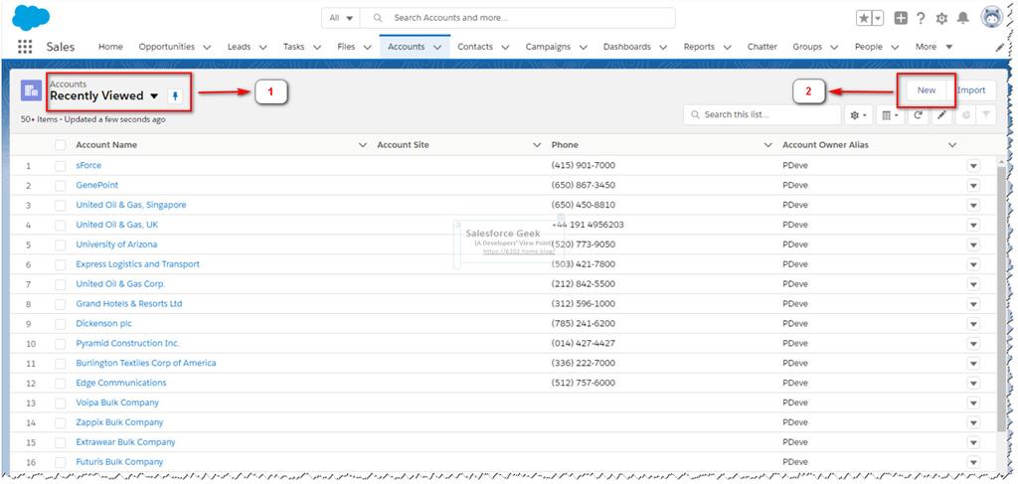The image size is (1018, 484).
Task: Click the charts icon in list toolbar
Action: coord(965,115)
